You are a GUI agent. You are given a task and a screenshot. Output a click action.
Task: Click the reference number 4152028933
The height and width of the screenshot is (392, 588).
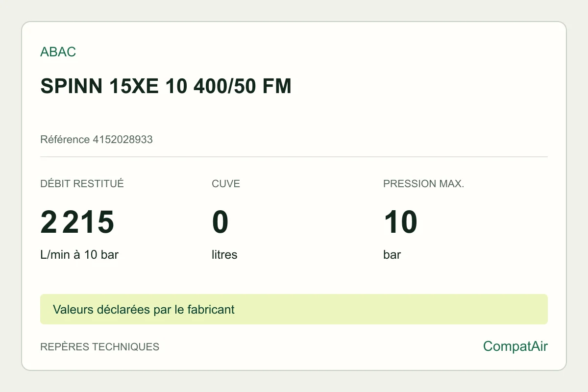122,140
